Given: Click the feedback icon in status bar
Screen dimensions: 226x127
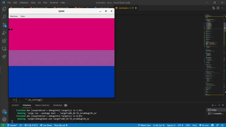Looking at the screenshot, I should (218, 125).
